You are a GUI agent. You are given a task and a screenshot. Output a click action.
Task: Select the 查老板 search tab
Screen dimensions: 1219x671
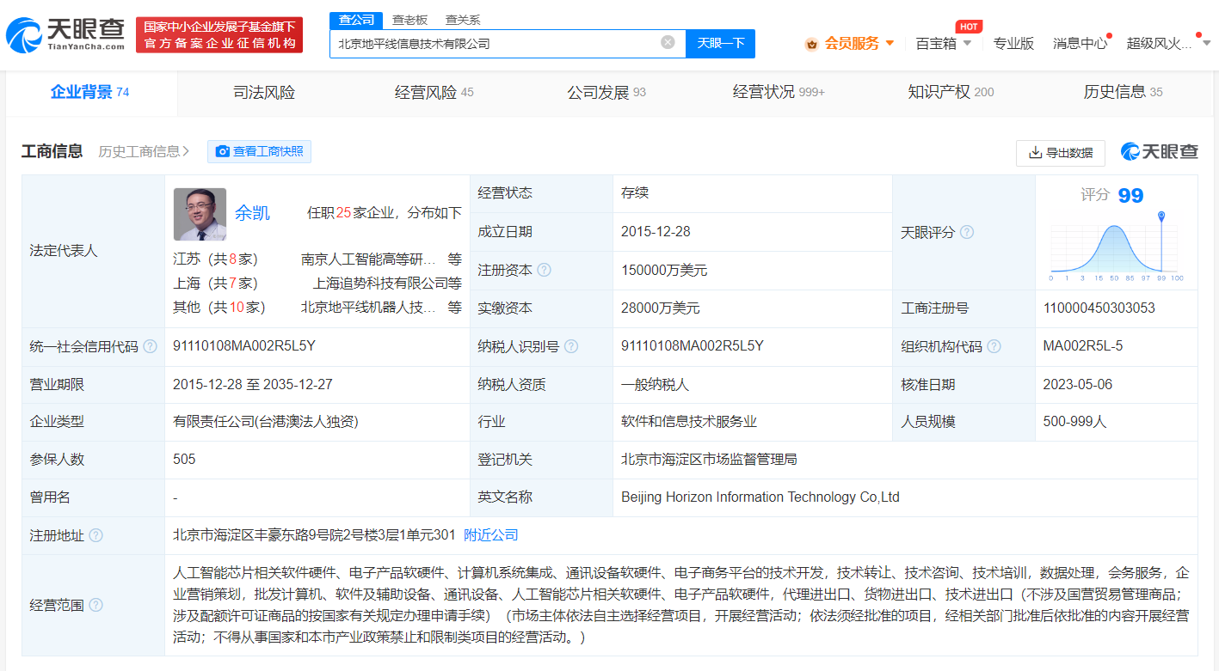point(409,20)
